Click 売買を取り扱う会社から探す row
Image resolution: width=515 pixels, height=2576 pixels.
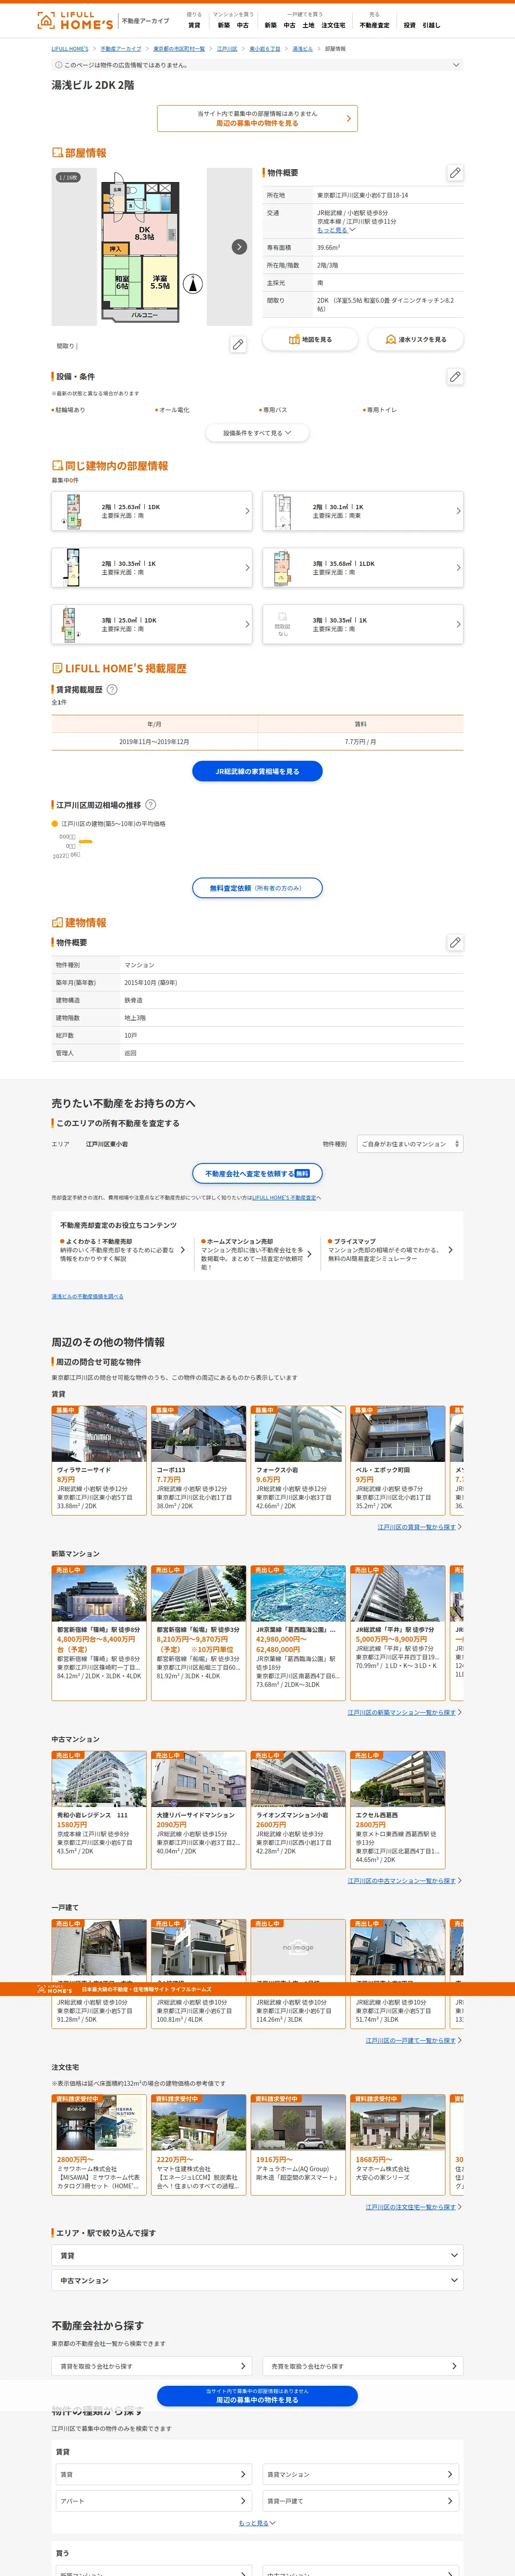click(x=363, y=2365)
